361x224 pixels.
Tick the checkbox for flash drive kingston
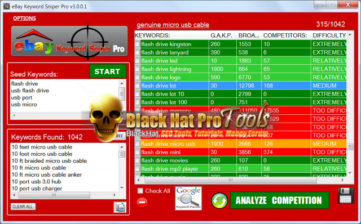coord(138,44)
